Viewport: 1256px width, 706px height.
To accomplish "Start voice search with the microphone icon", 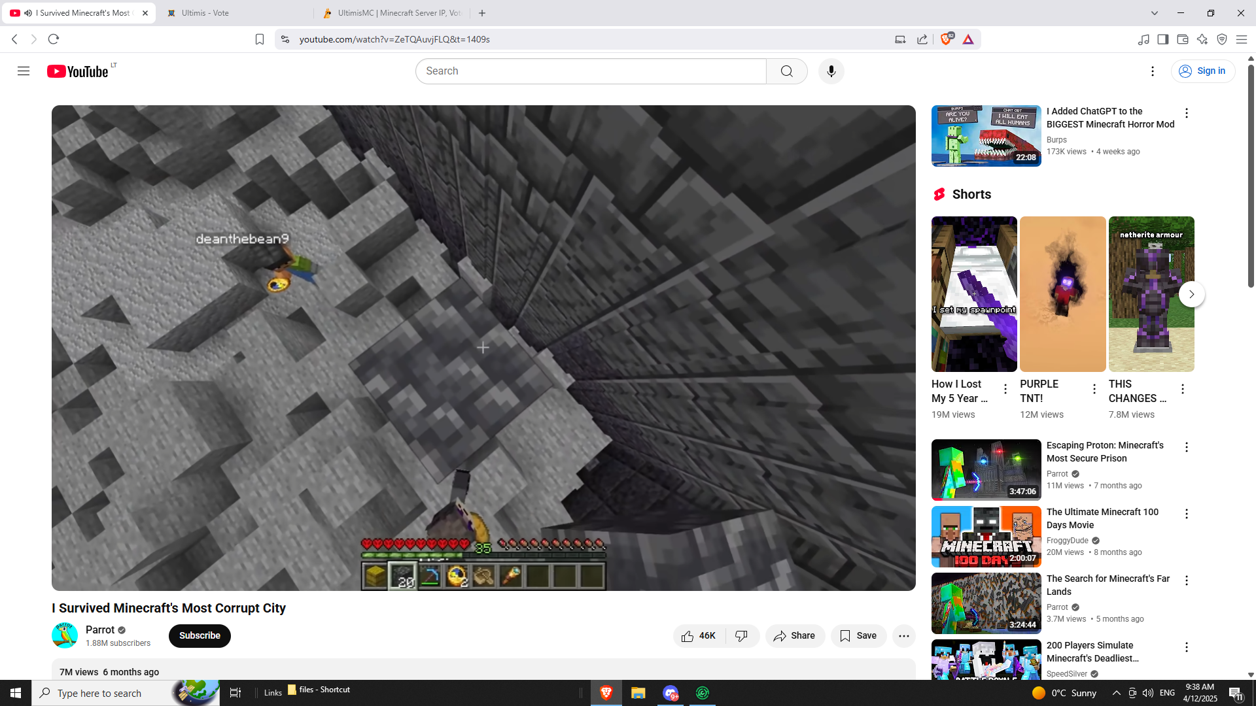I will (831, 71).
